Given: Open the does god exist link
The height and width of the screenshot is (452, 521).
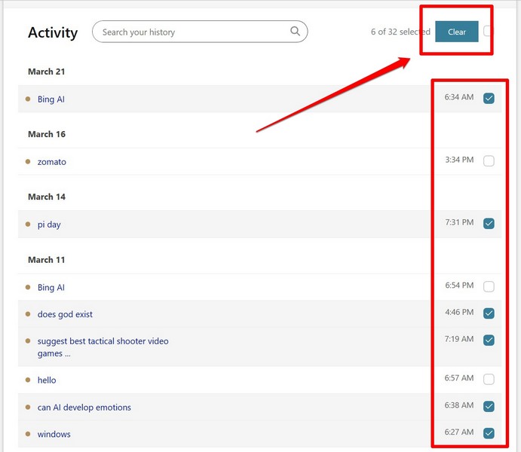Looking at the screenshot, I should 65,314.
